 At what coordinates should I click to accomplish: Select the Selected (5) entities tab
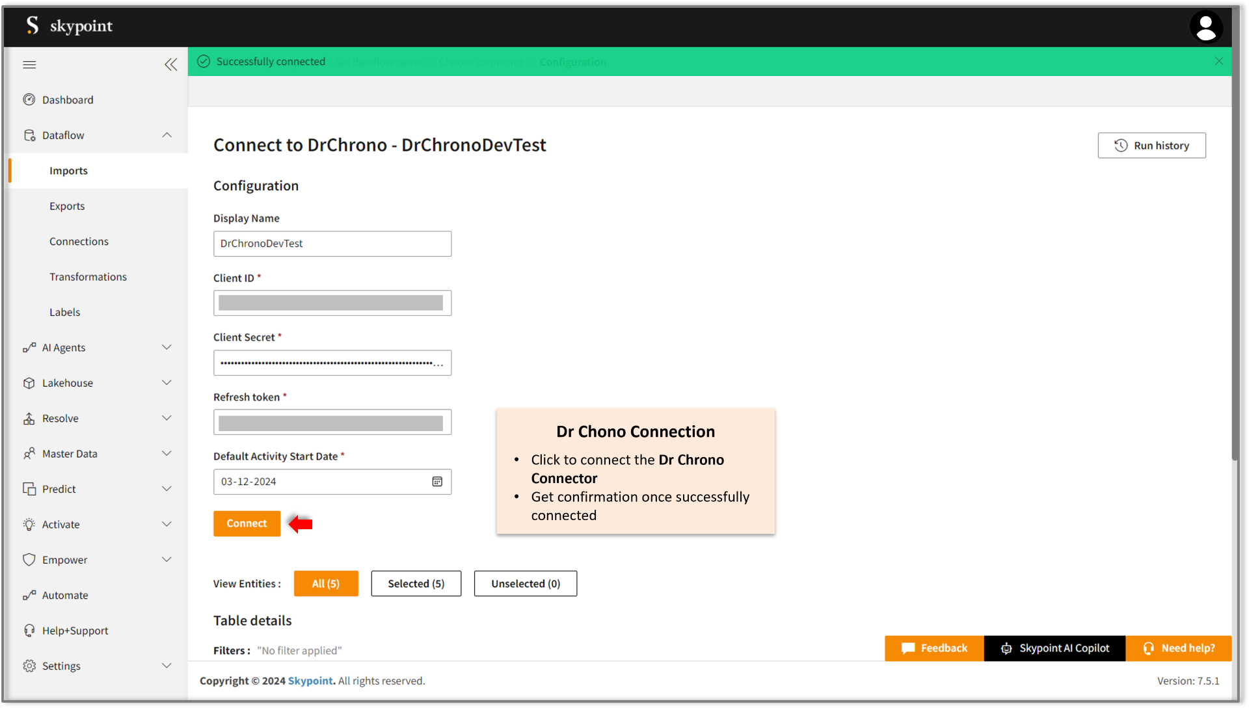click(x=416, y=584)
